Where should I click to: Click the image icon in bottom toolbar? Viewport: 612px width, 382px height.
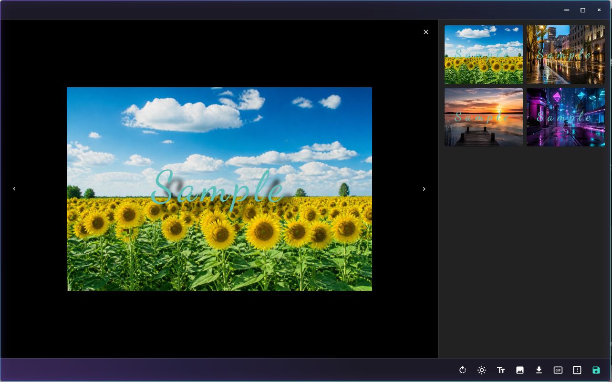click(x=520, y=370)
